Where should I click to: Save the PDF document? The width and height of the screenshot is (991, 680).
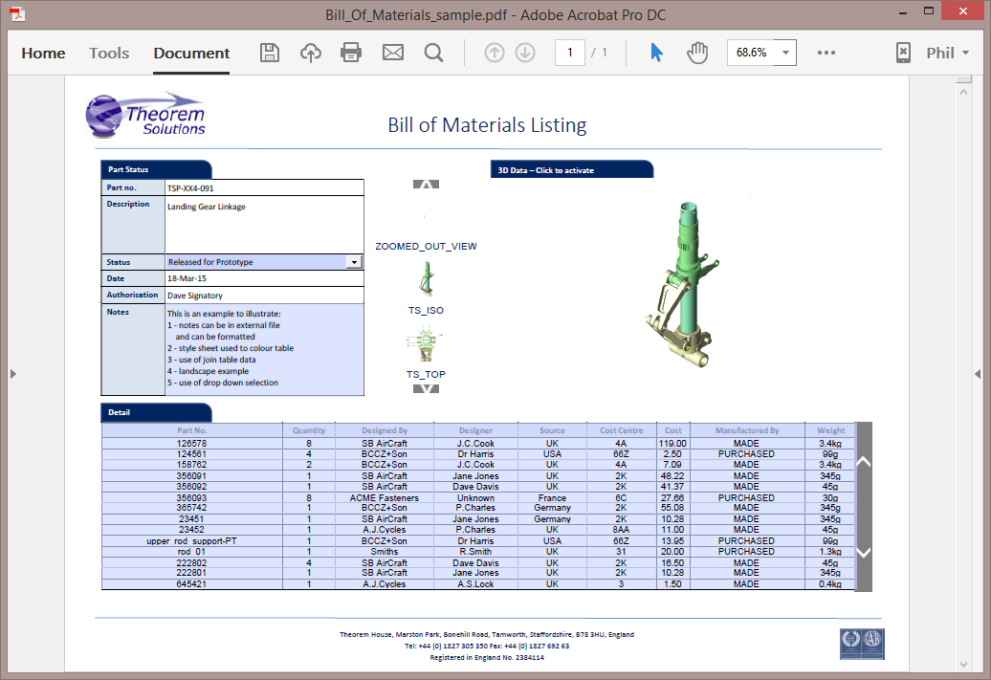click(x=269, y=53)
